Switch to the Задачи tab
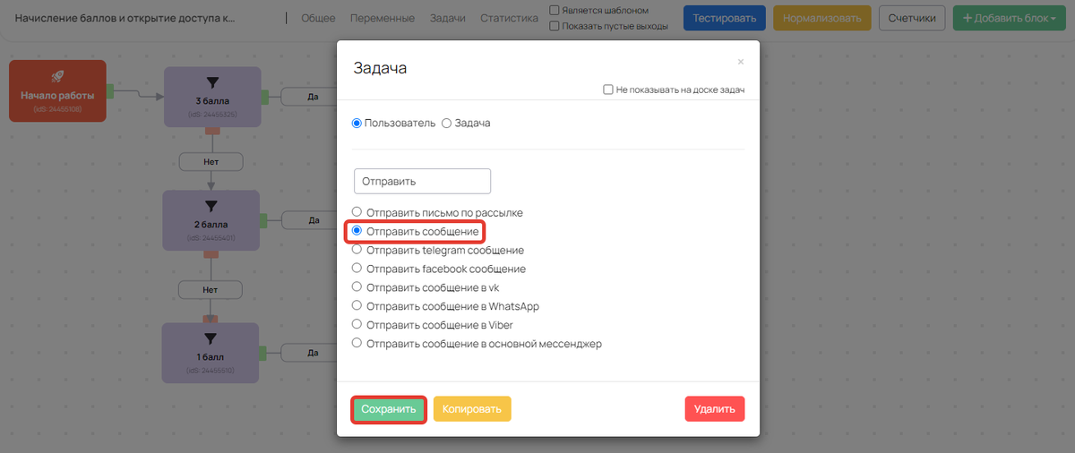The width and height of the screenshot is (1075, 453). coord(447,18)
